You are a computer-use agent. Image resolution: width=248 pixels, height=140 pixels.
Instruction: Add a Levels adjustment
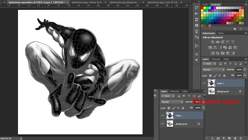point(218,42)
